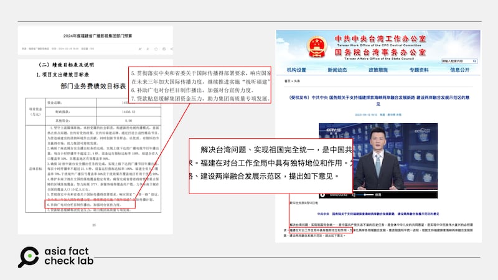Click the 首页 breadcrumb link
The width and height of the screenshot is (498, 280).
[288, 81]
